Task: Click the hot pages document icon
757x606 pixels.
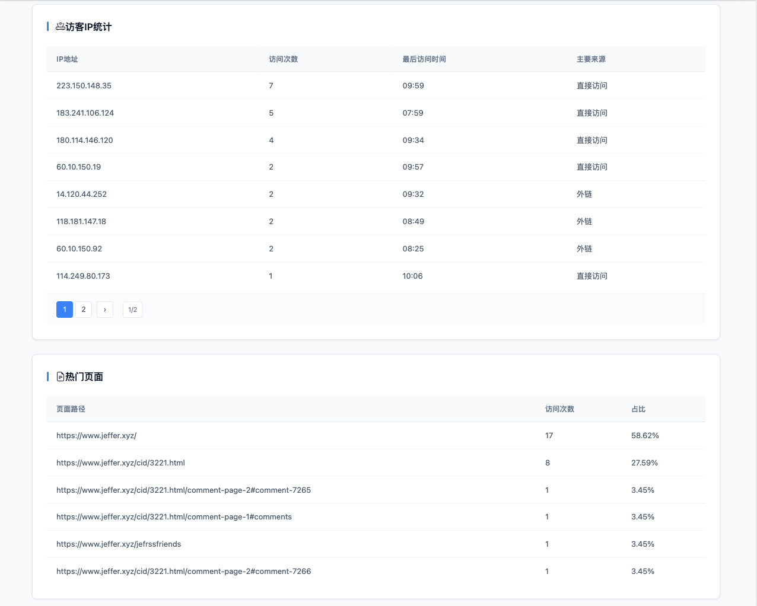Action: (60, 377)
